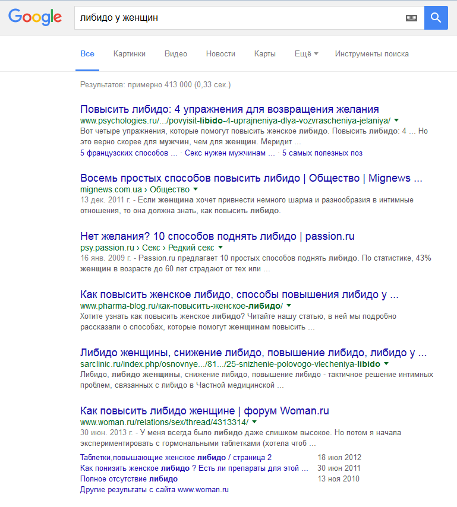This screenshot has height=507, width=457.
Task: Expand arrow next to woman.ru thread URL
Action: (254, 422)
